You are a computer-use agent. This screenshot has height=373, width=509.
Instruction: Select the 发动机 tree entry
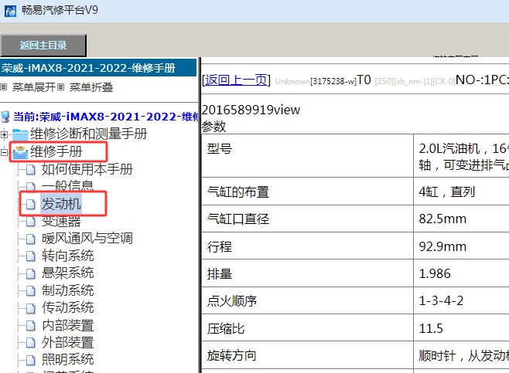coord(61,204)
